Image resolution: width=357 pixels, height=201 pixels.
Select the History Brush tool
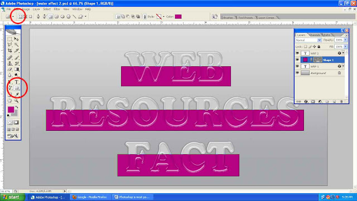[x=16, y=63]
